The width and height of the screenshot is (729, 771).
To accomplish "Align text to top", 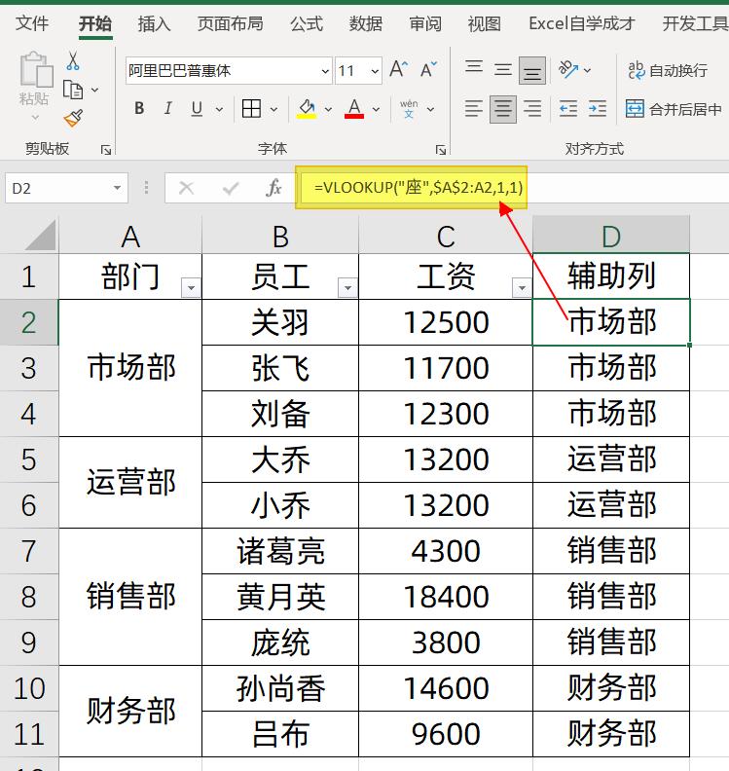I will [474, 69].
